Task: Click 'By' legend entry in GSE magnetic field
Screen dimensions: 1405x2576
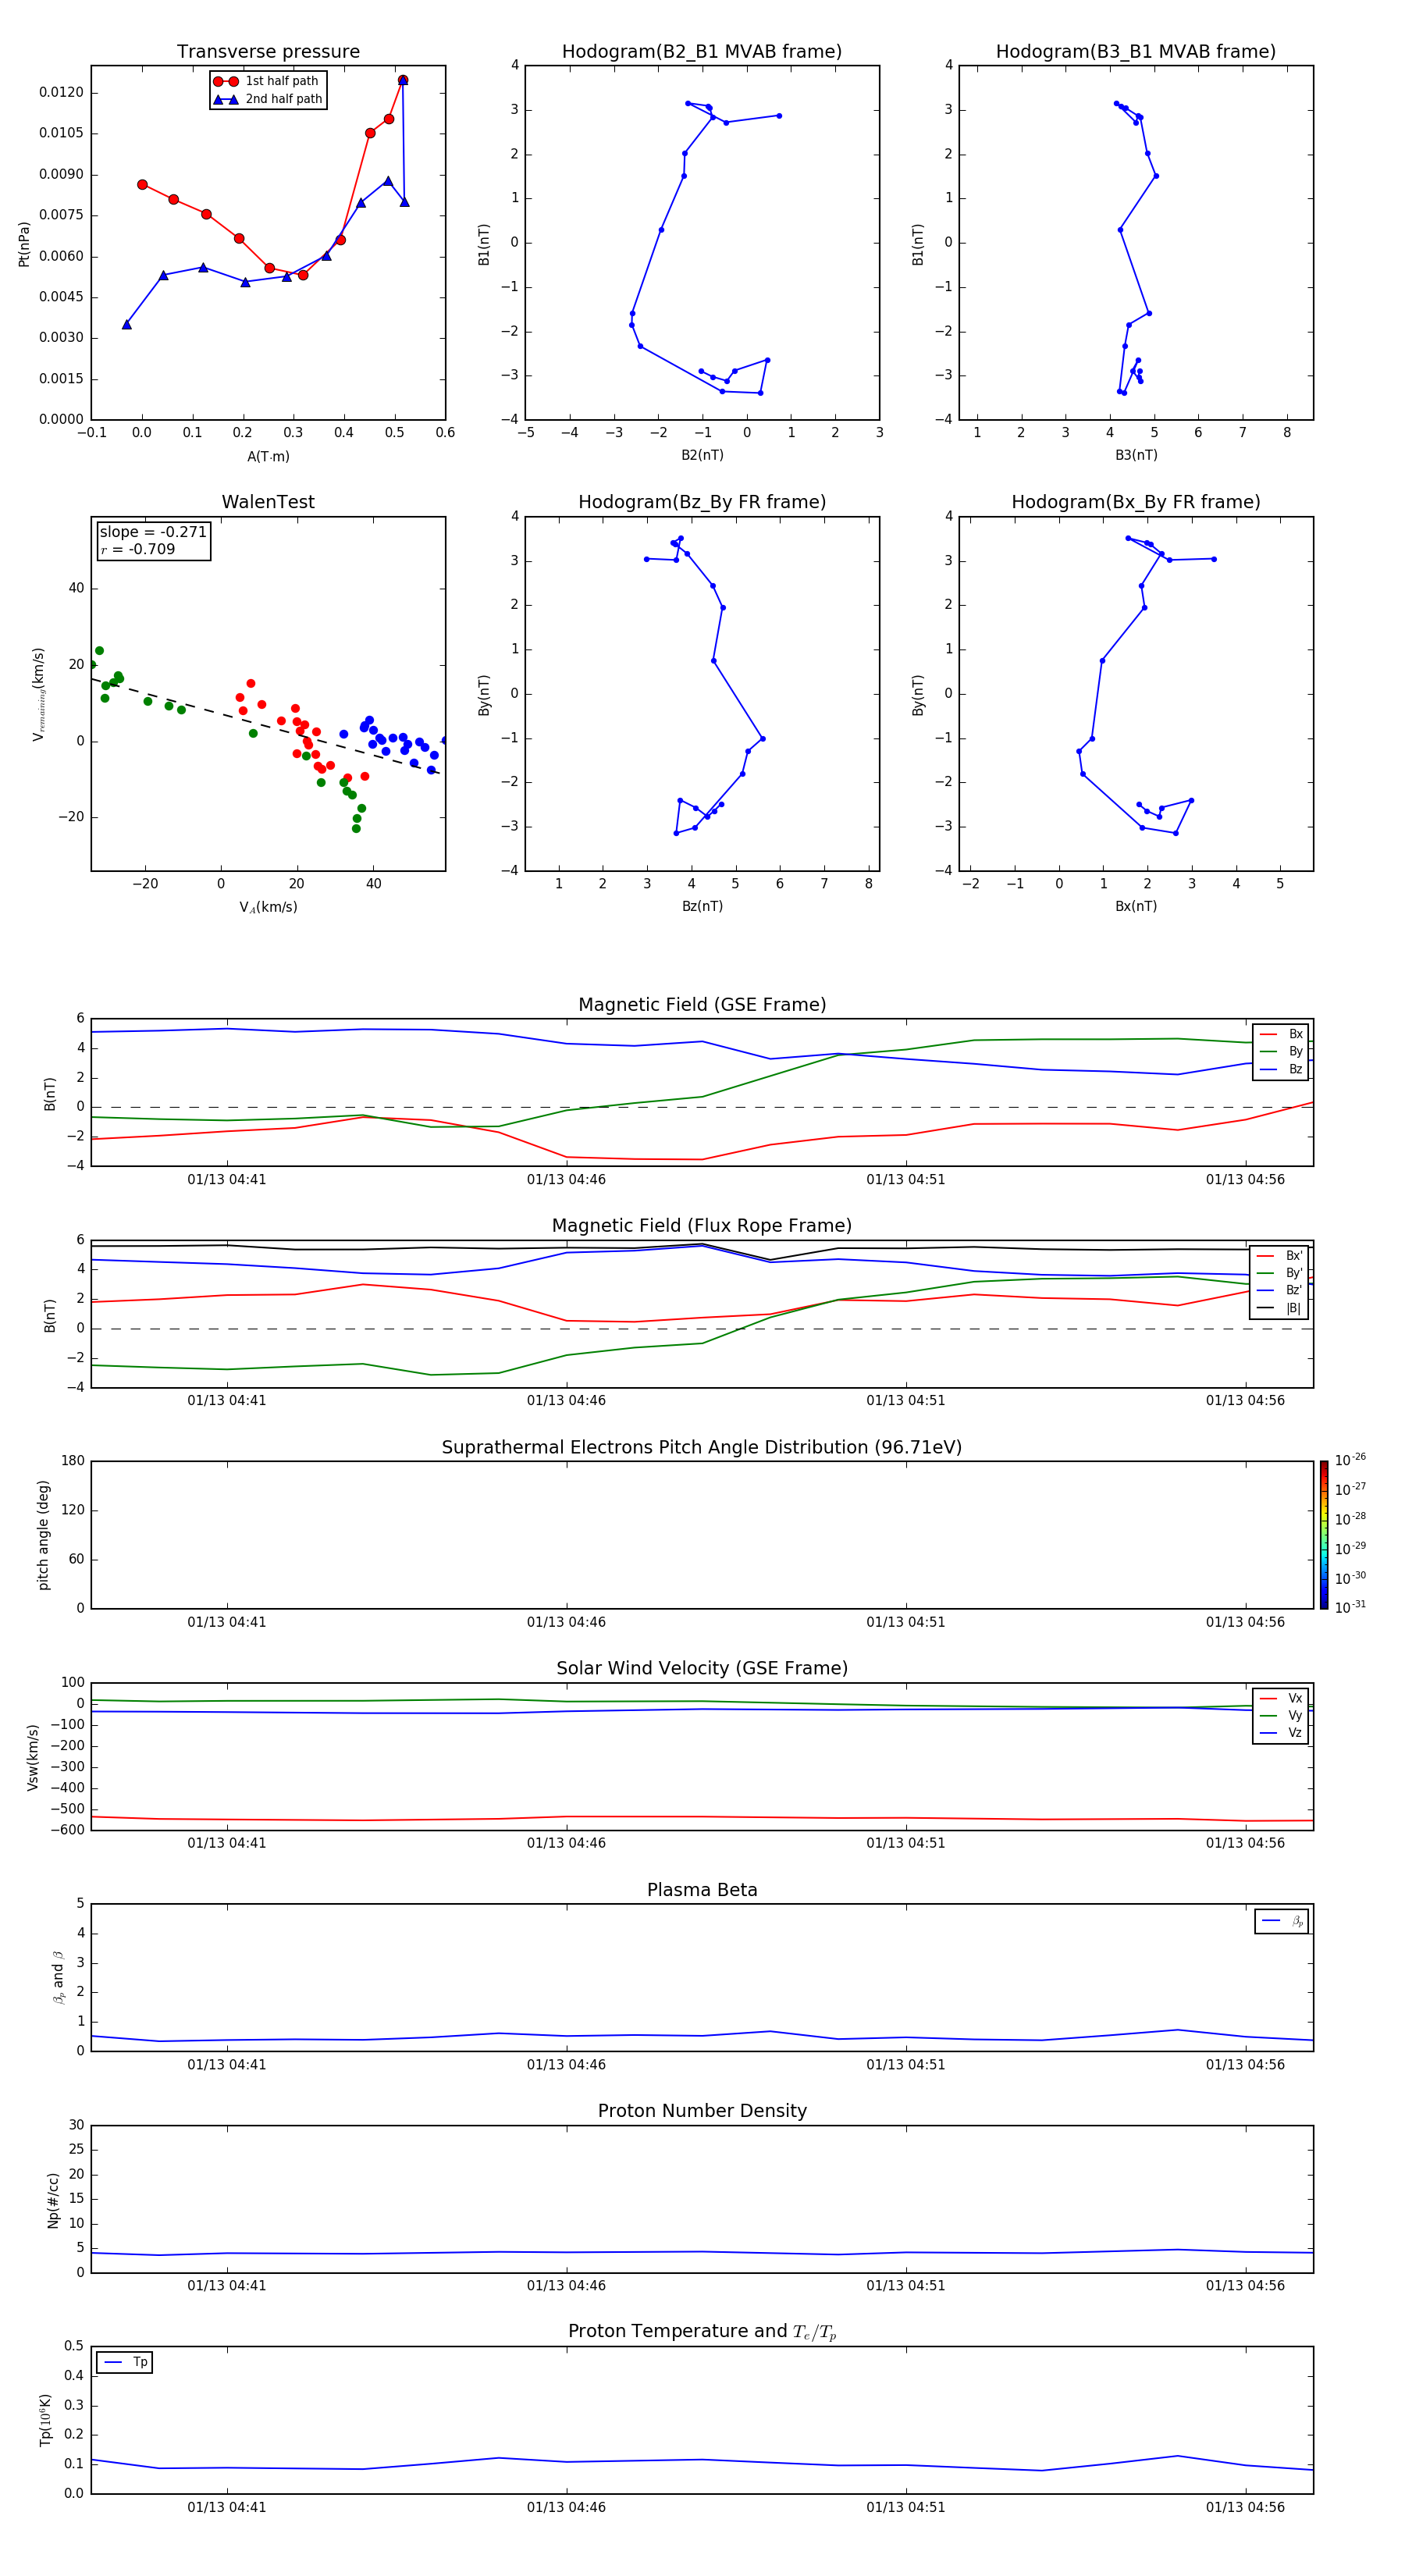Action: click(x=1282, y=1052)
